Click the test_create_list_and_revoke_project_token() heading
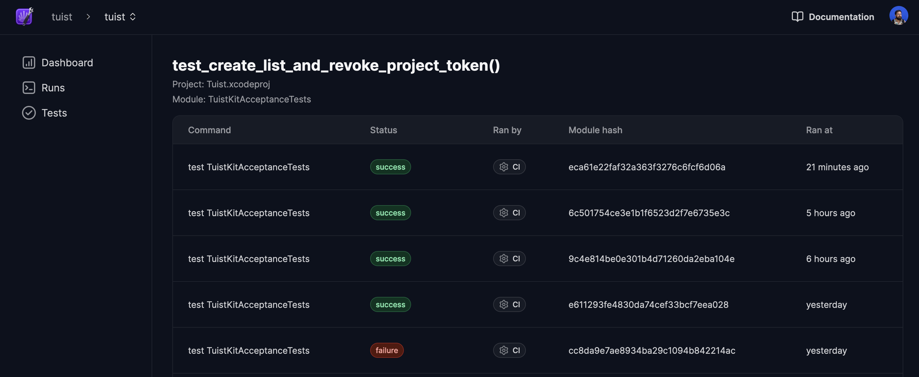The width and height of the screenshot is (919, 377). click(x=336, y=66)
